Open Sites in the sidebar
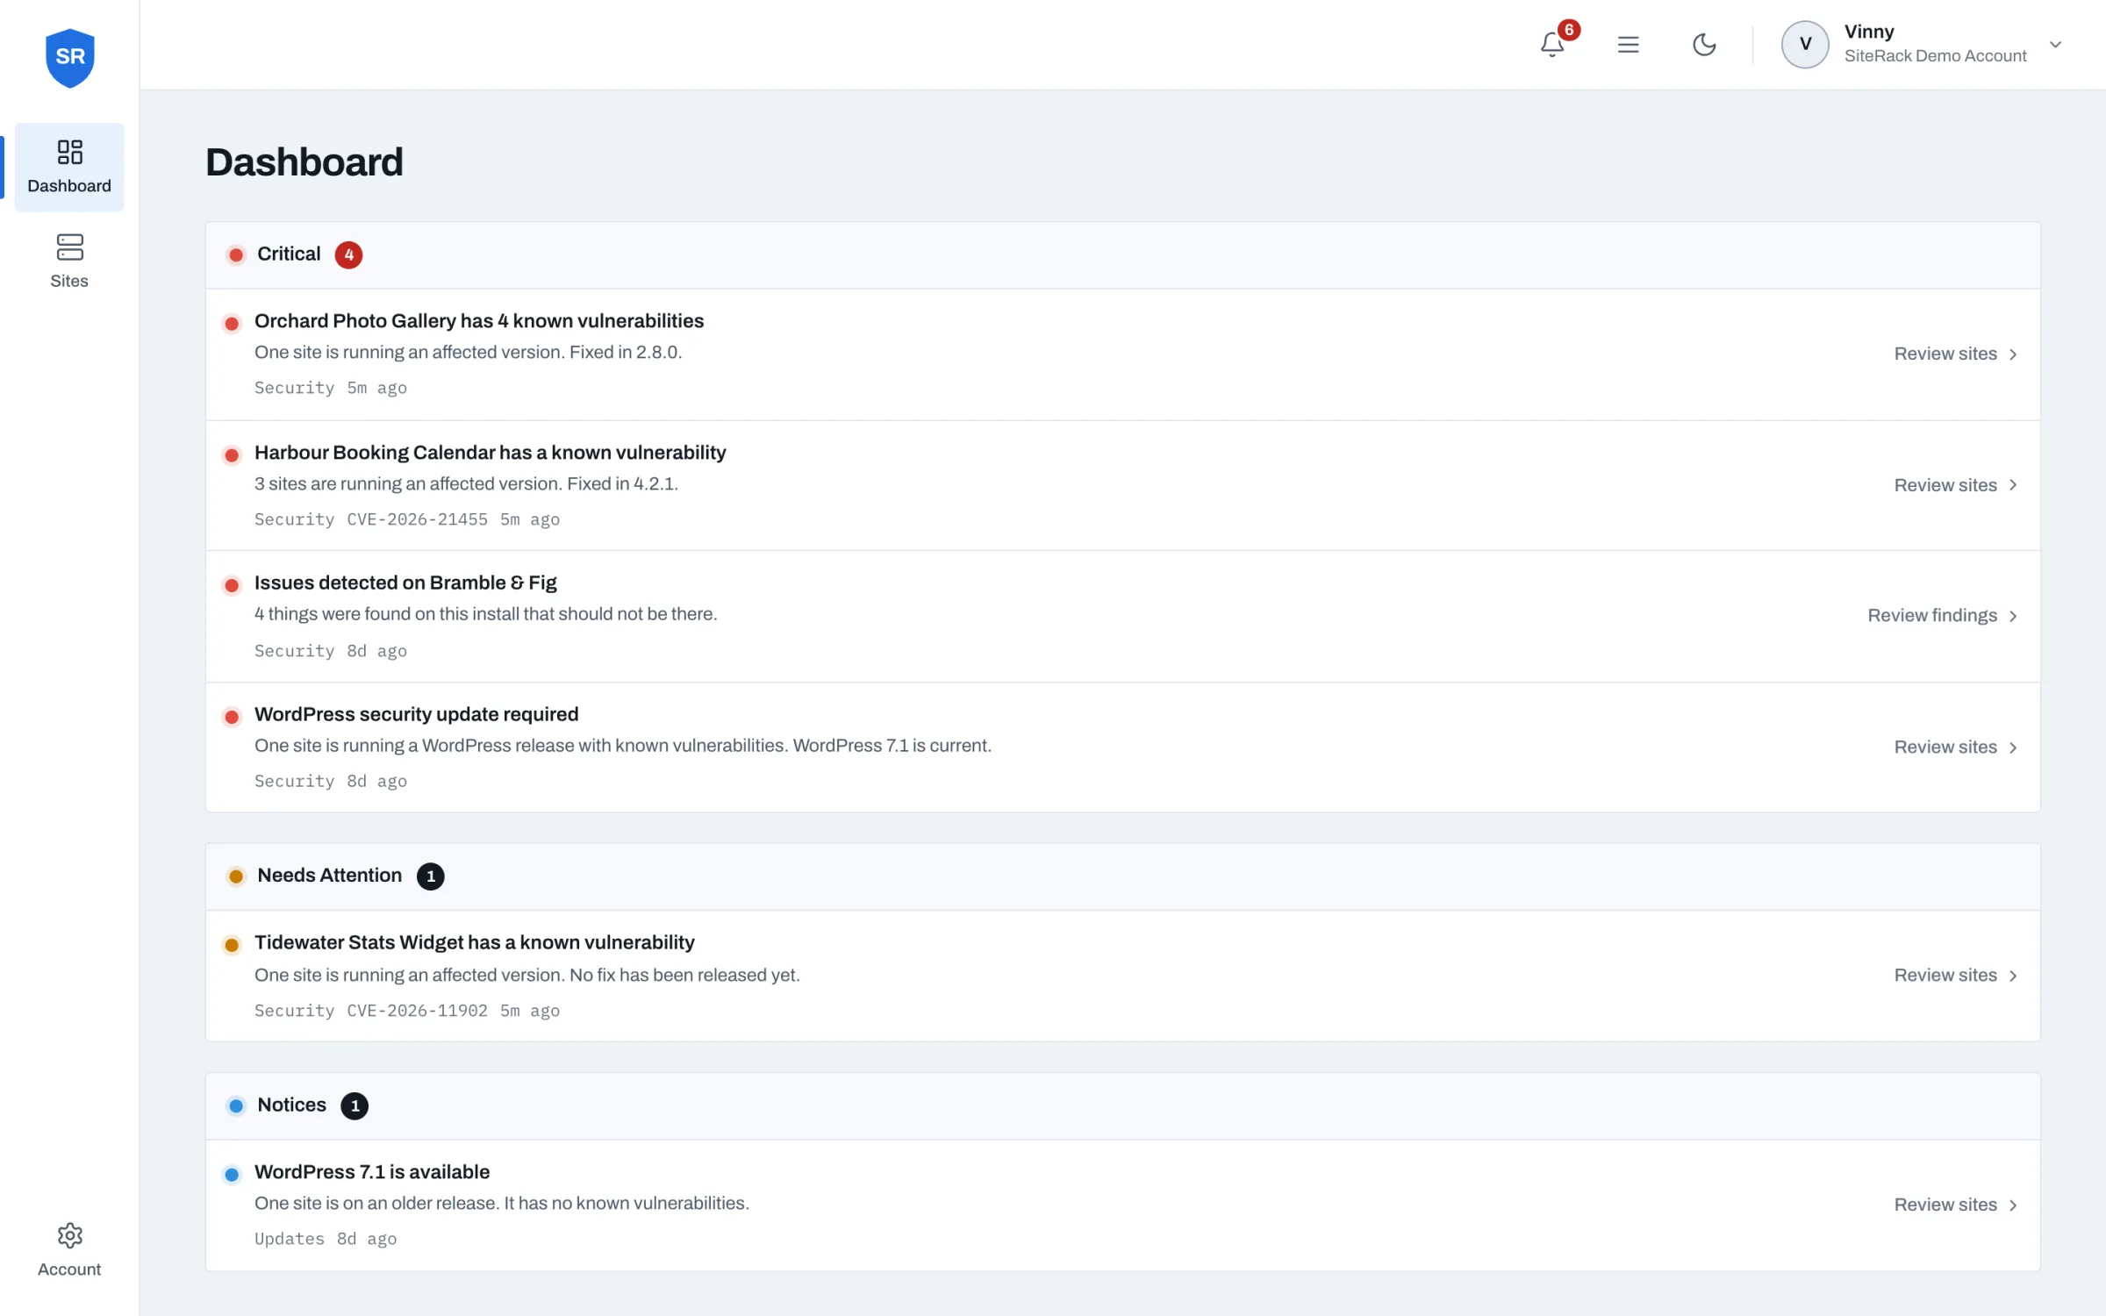2106x1316 pixels. (x=69, y=261)
